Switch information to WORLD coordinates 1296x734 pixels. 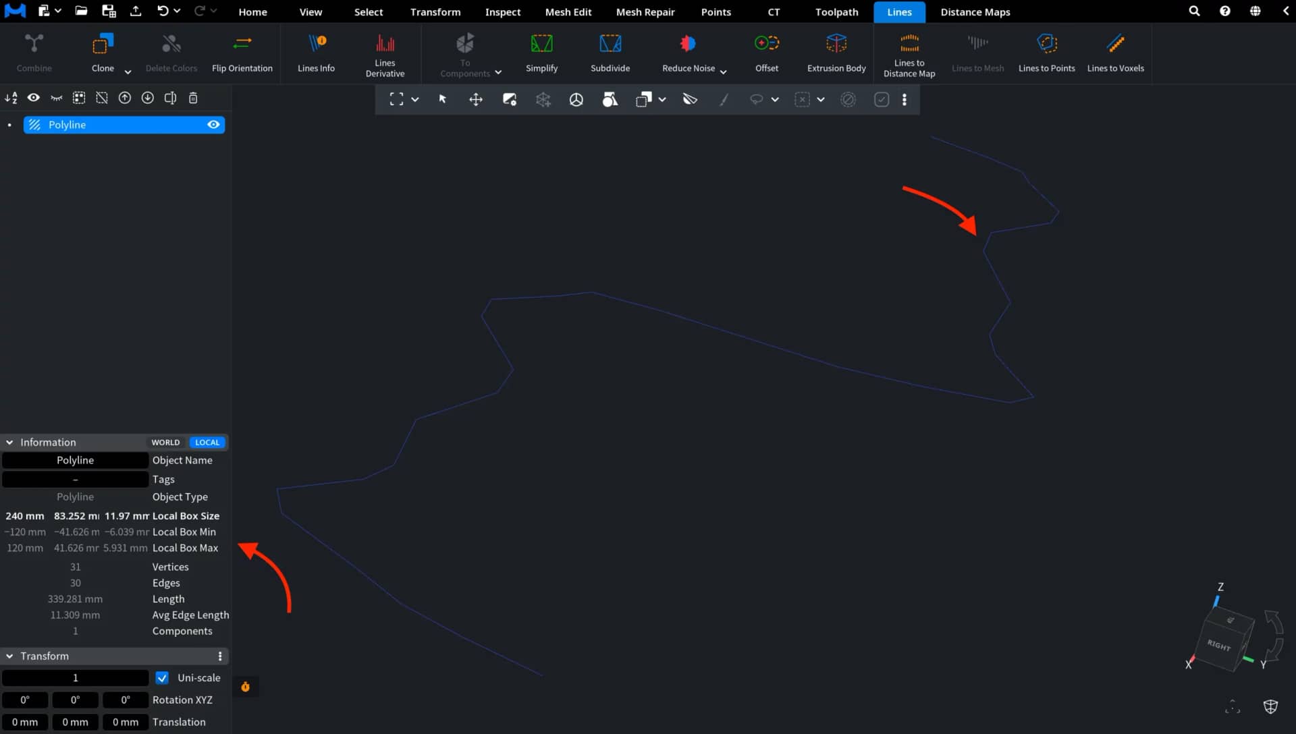click(x=165, y=443)
